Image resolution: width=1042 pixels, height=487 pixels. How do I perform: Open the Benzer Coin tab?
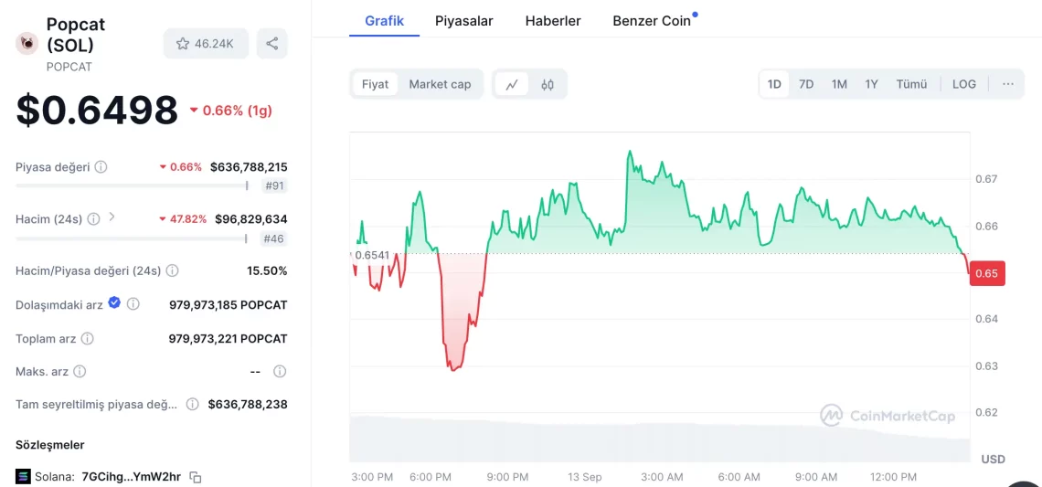click(x=652, y=21)
